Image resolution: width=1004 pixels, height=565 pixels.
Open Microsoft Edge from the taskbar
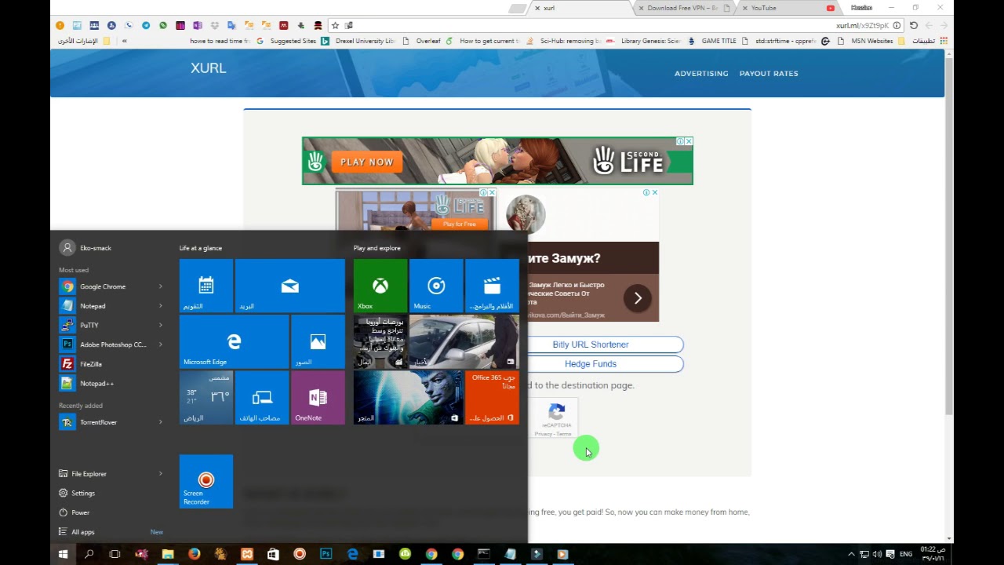[x=352, y=554]
